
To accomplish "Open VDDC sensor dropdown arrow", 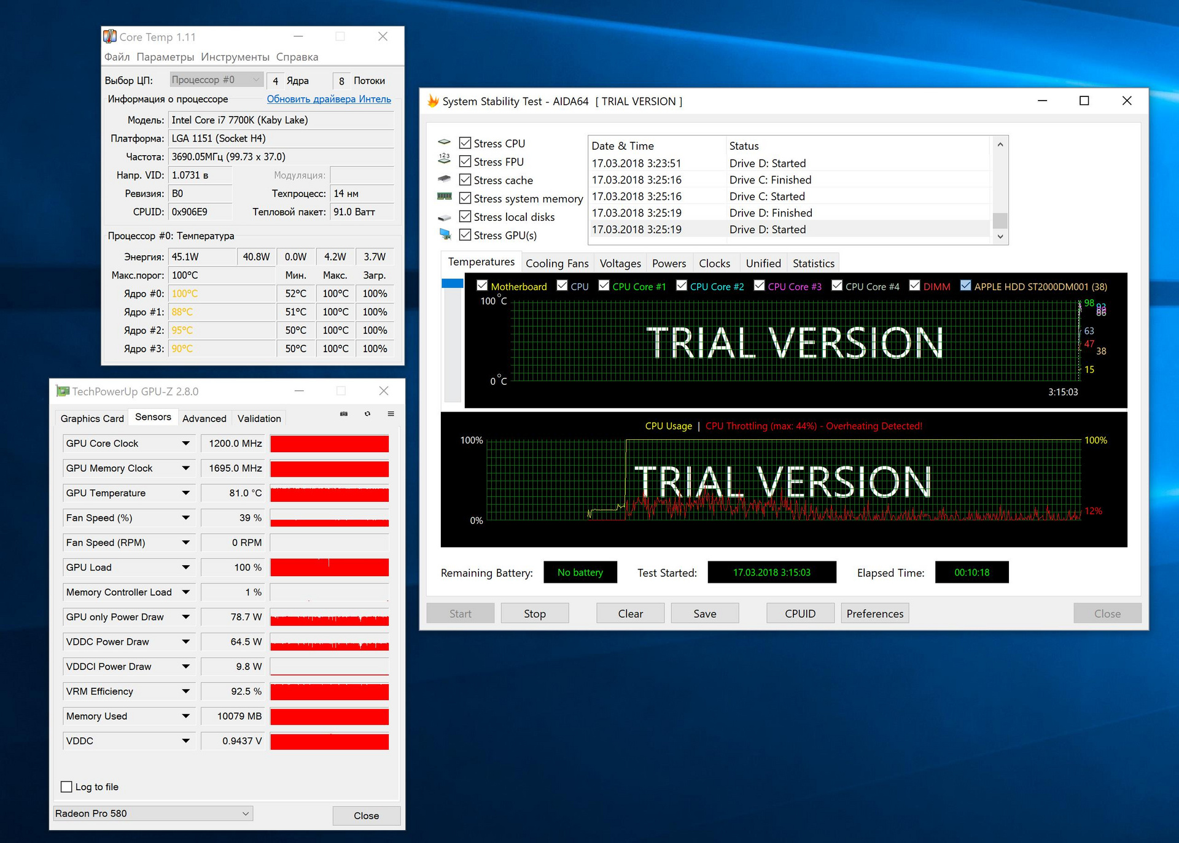I will (x=185, y=741).
